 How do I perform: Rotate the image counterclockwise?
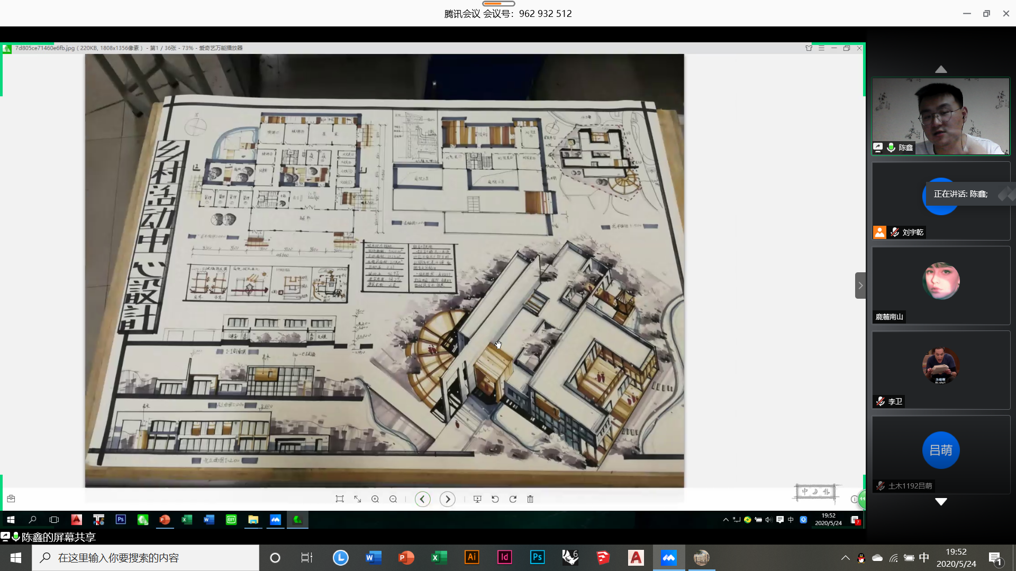495,499
